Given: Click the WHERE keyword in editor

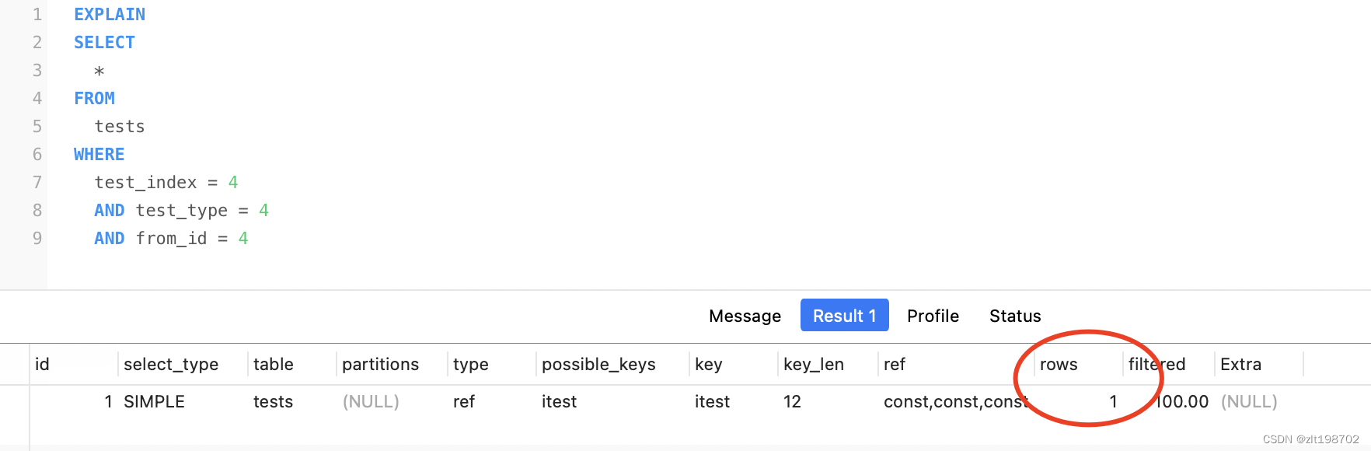Looking at the screenshot, I should pyautogui.click(x=99, y=154).
